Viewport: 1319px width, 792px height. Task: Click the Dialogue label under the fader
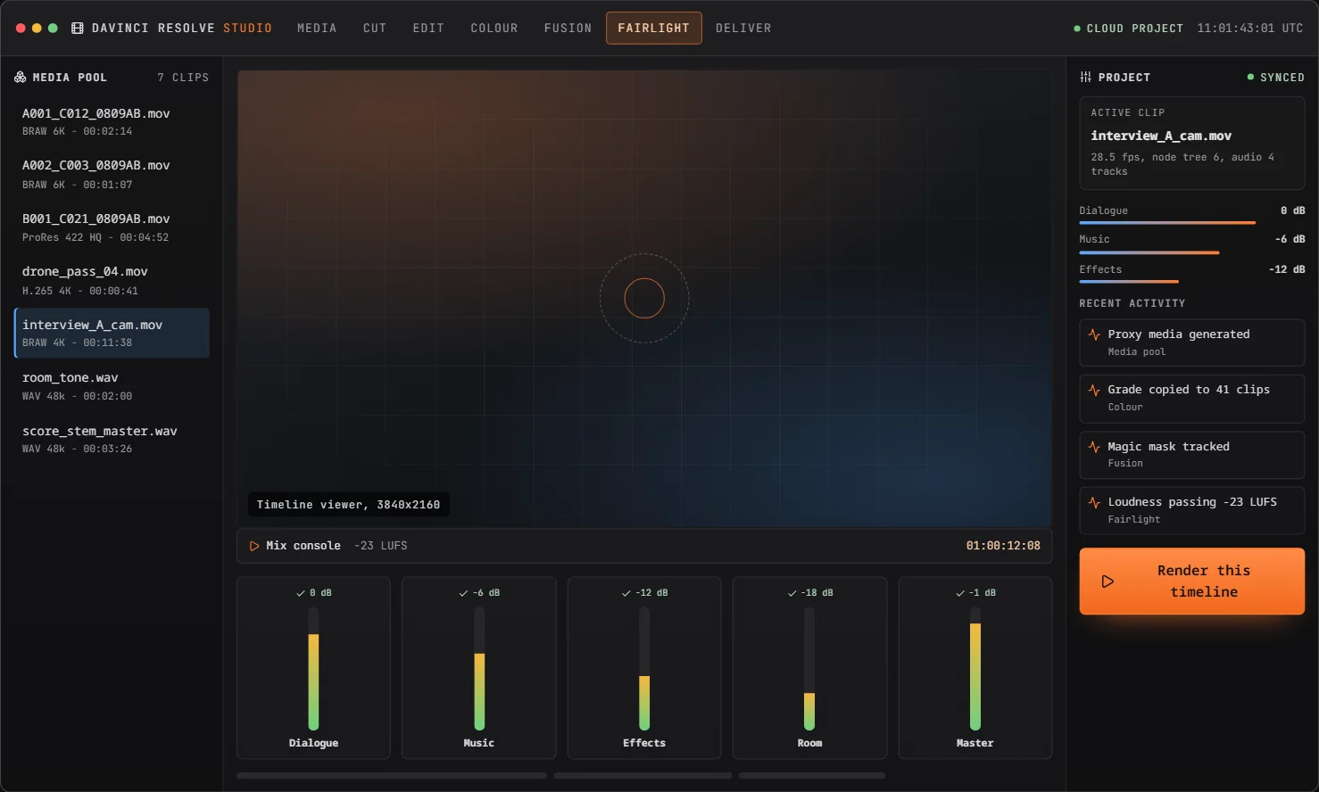click(x=313, y=743)
